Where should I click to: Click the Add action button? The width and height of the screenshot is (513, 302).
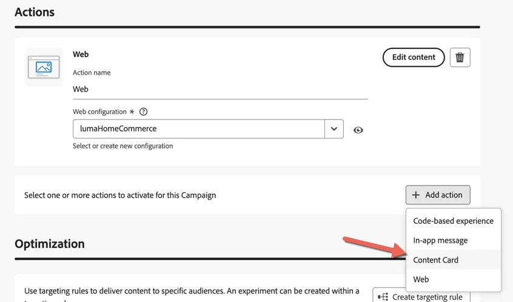click(x=438, y=195)
